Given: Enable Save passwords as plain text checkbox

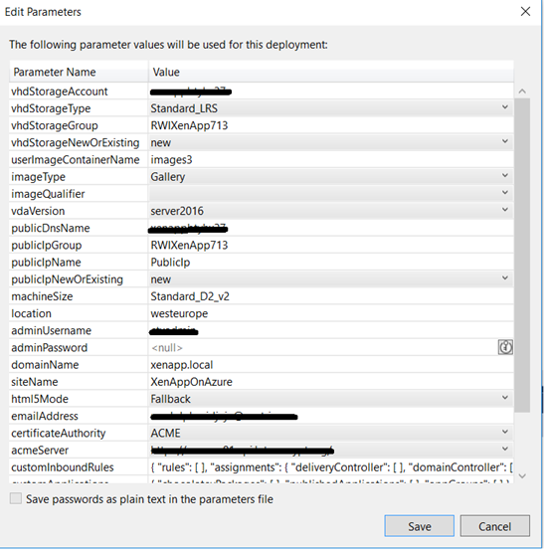Looking at the screenshot, I should (x=16, y=498).
